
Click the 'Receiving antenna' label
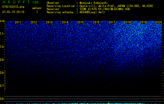(60, 12)
